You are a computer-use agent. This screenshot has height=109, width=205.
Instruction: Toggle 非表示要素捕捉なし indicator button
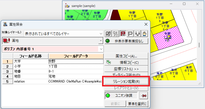point(126,41)
